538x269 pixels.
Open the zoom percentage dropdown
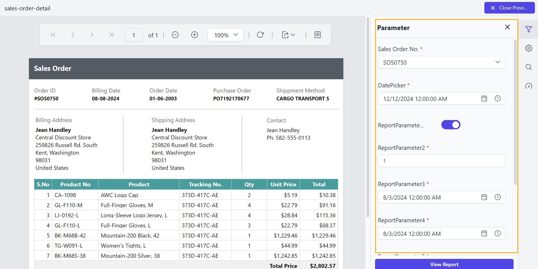coord(225,35)
